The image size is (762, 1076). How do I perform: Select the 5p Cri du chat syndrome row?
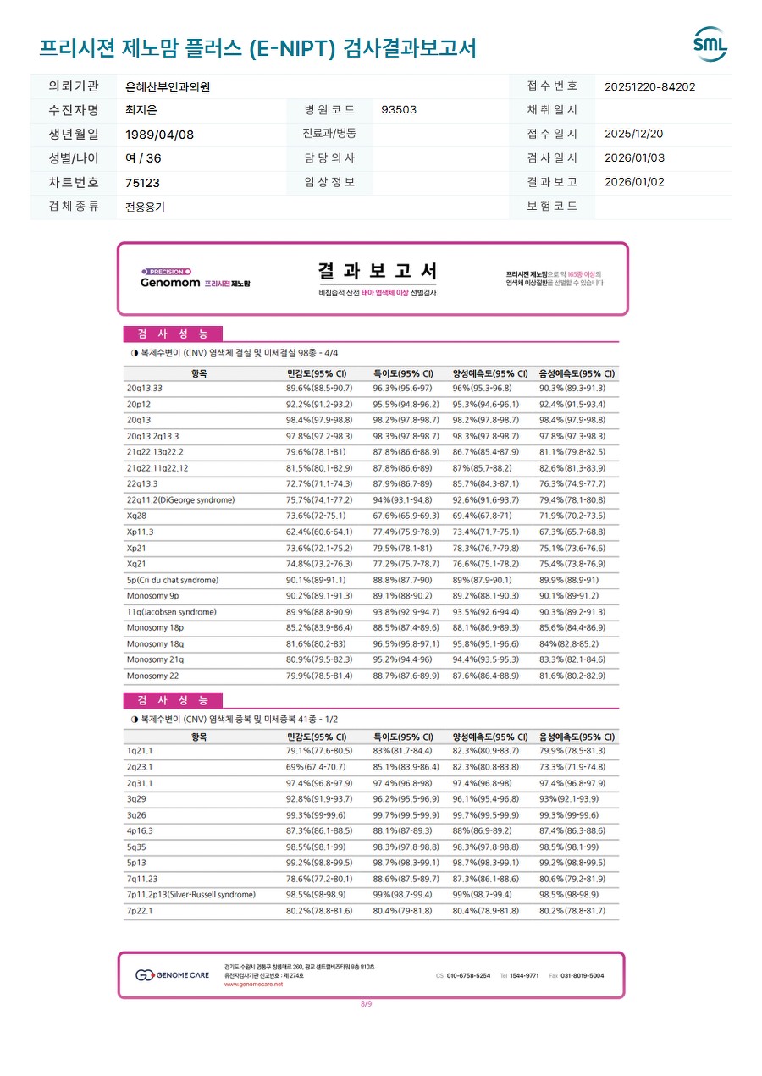point(371,580)
